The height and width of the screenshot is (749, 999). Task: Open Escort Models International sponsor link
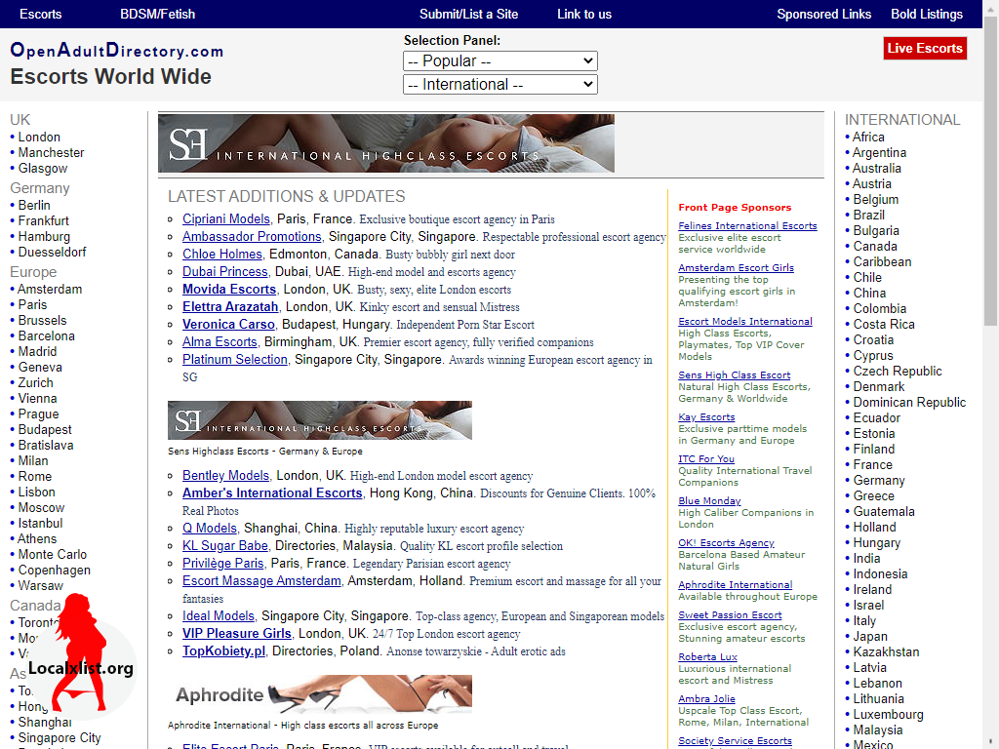pos(745,321)
